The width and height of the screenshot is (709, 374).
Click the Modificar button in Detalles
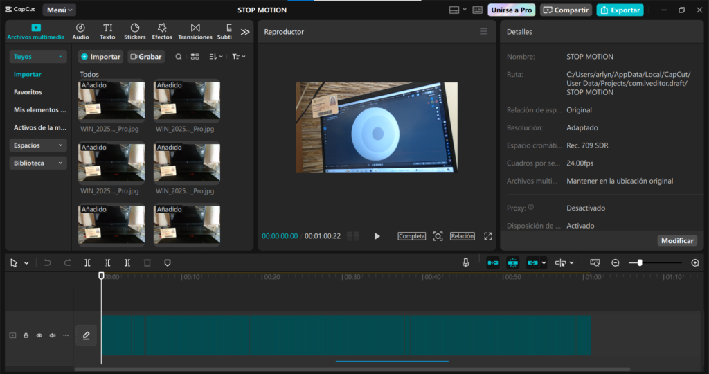[x=677, y=240]
